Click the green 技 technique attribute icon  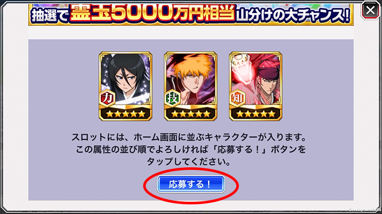pyautogui.click(x=172, y=98)
